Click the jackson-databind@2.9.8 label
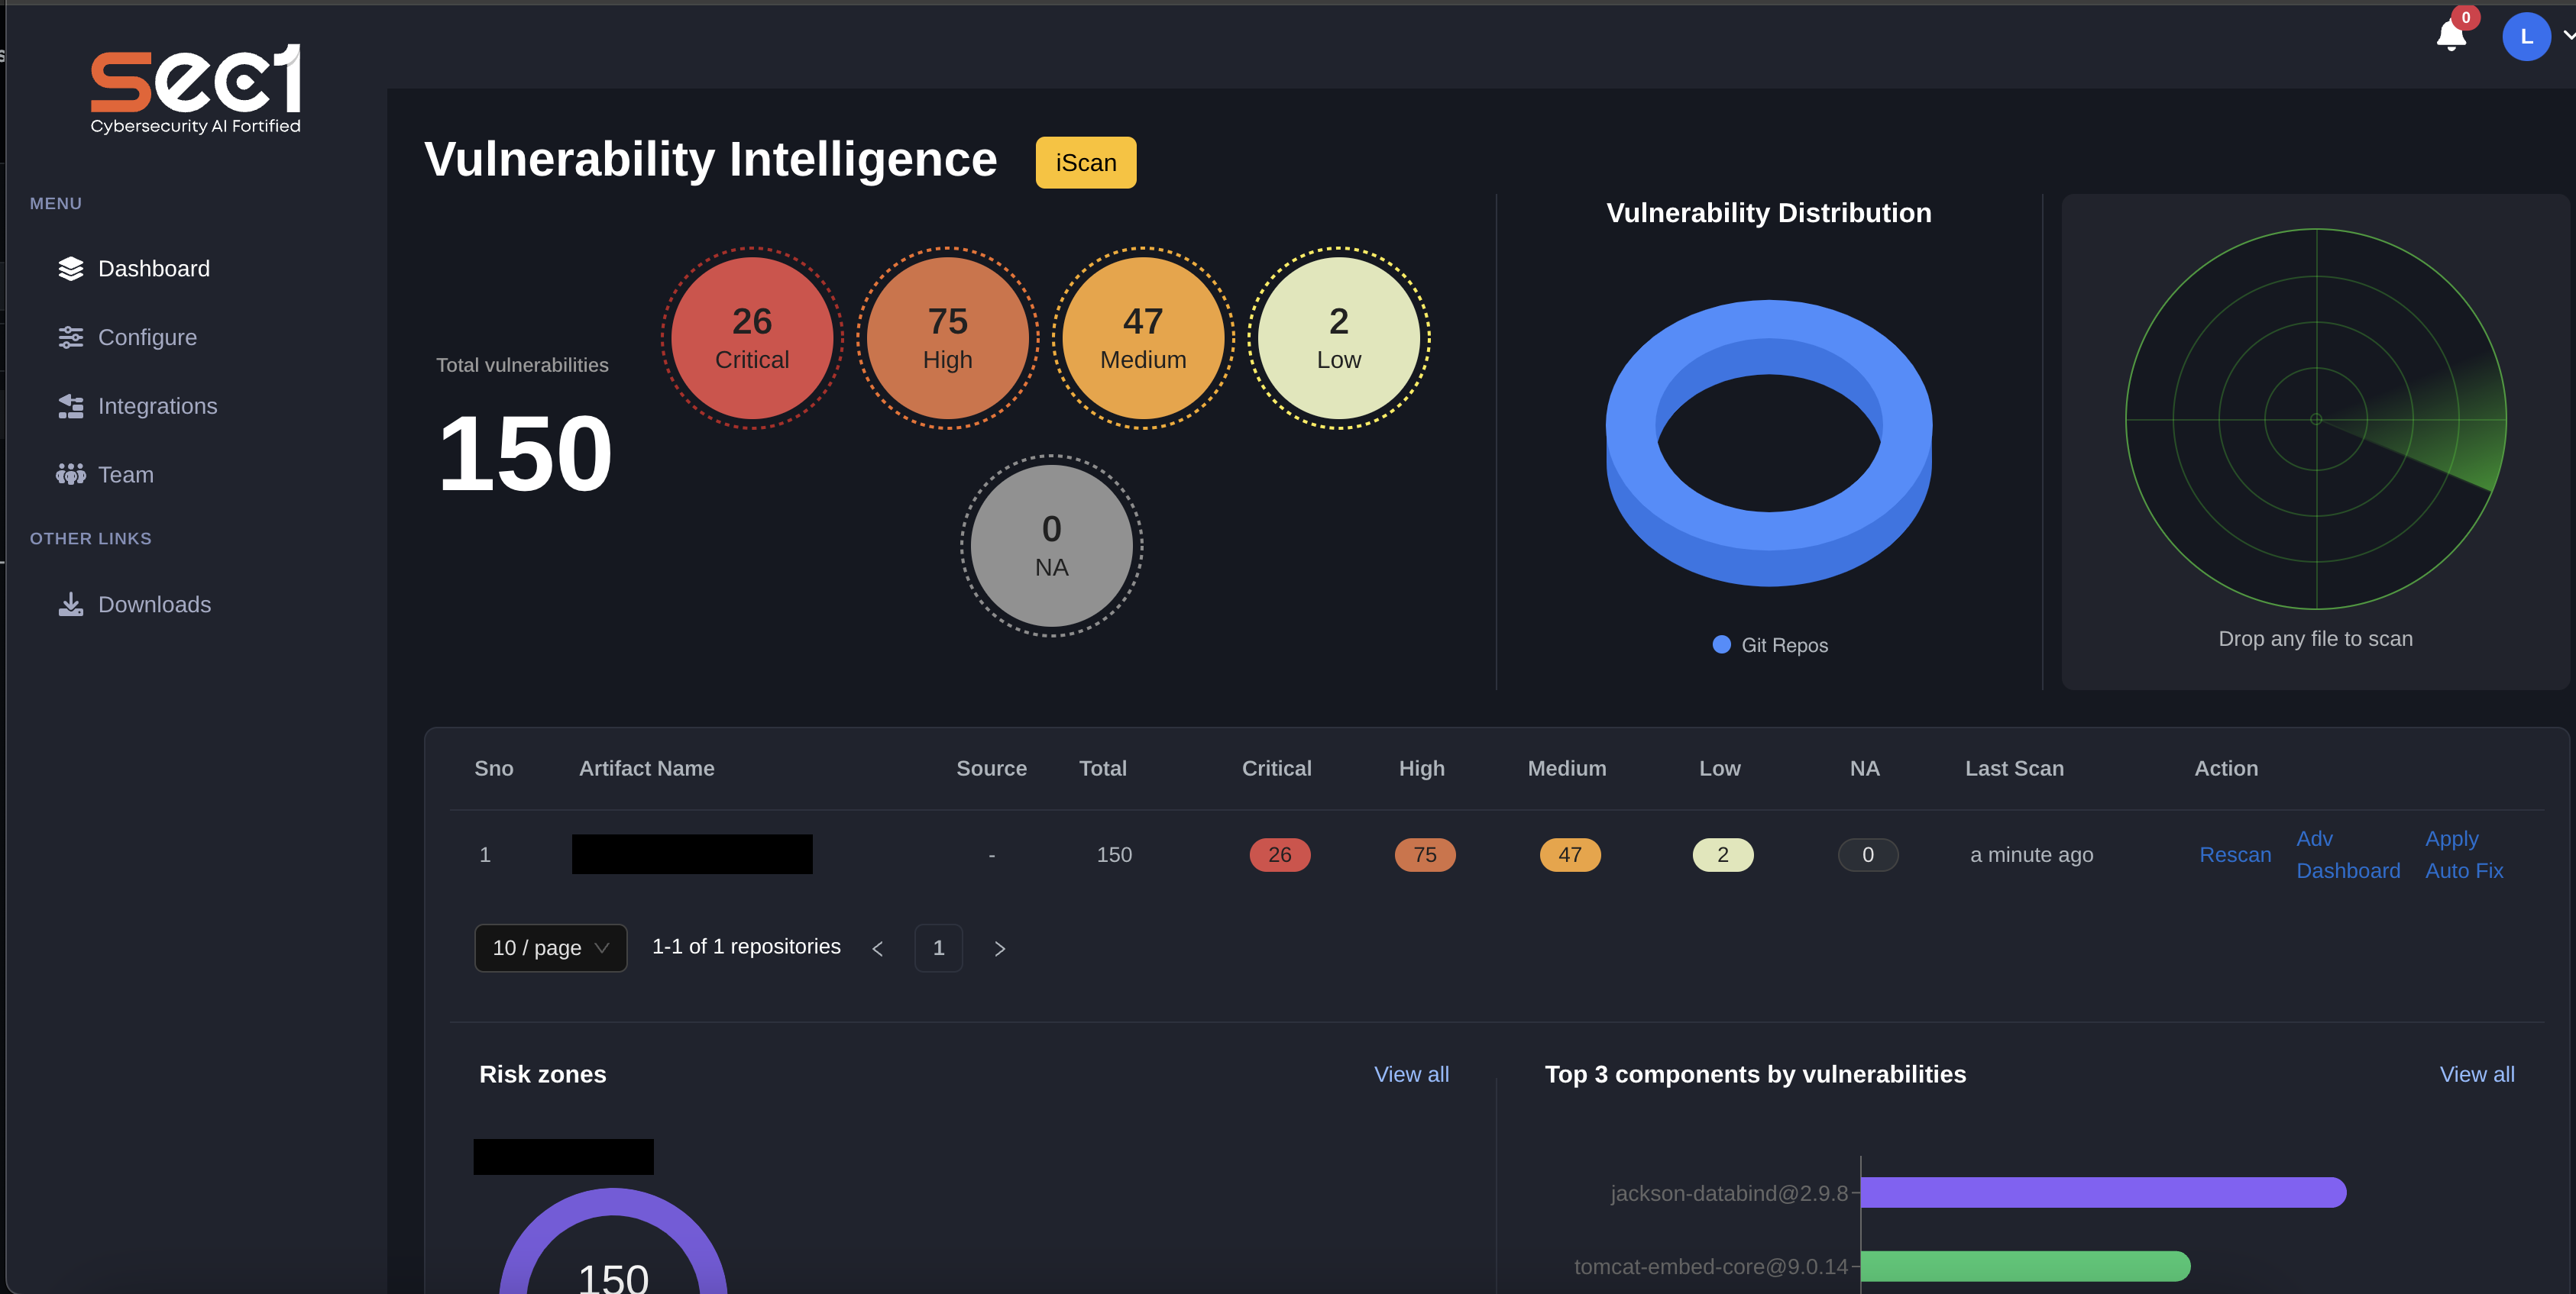This screenshot has height=1294, width=2576. click(1729, 1194)
